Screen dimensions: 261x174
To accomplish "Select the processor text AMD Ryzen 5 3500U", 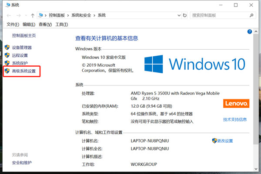I will pyautogui.click(x=150, y=93).
